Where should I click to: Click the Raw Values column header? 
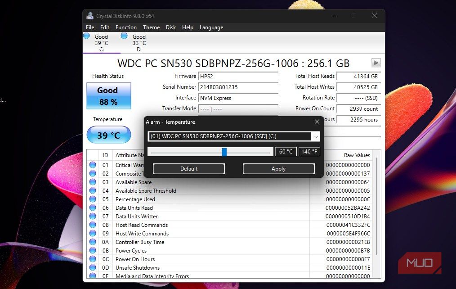tap(357, 155)
